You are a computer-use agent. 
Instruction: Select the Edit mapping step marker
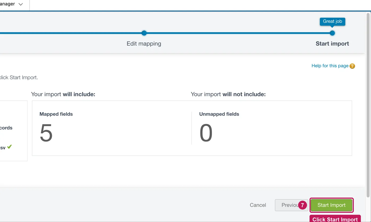coord(144,33)
